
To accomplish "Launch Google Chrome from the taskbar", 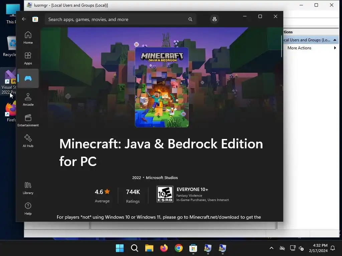I will point(179,248).
